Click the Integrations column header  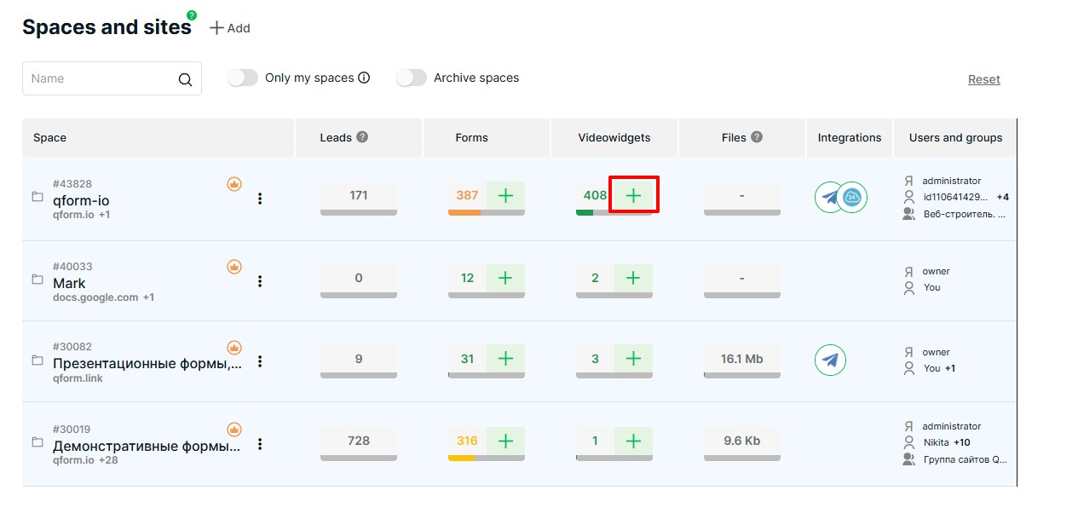[849, 138]
